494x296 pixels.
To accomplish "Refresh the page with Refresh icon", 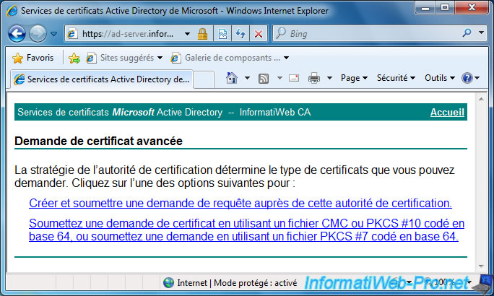I will [240, 34].
